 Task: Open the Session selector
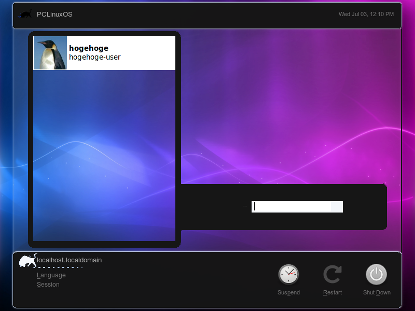click(x=48, y=284)
